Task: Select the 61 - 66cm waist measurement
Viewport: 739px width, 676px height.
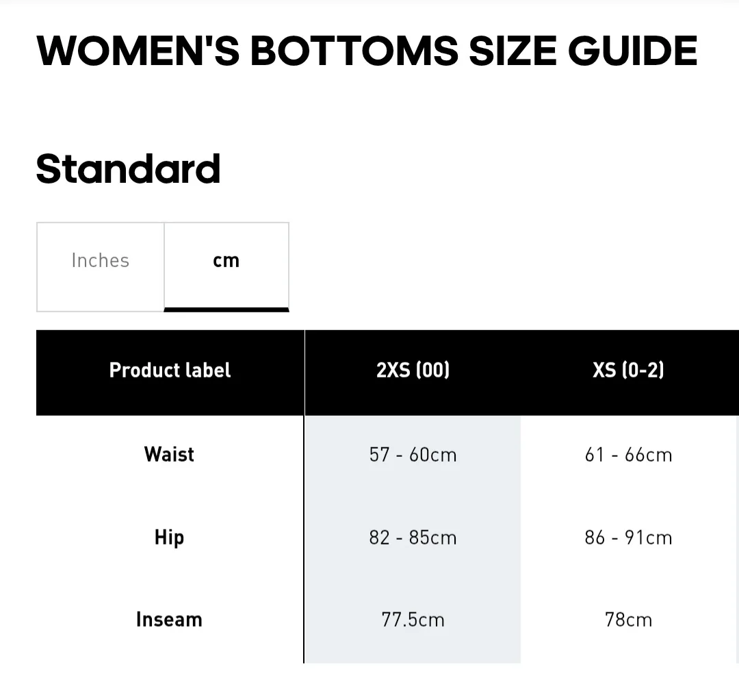Action: pyautogui.click(x=627, y=454)
